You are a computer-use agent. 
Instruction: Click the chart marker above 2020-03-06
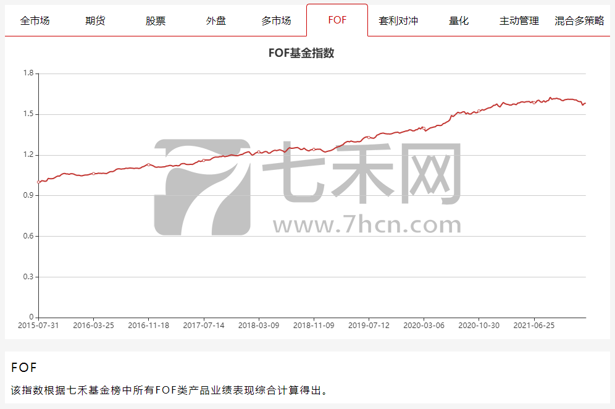(x=424, y=129)
